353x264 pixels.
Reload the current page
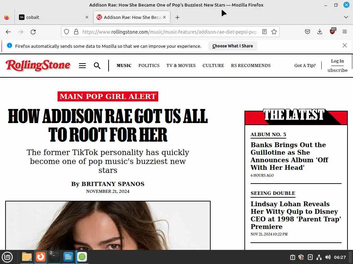(x=33, y=32)
